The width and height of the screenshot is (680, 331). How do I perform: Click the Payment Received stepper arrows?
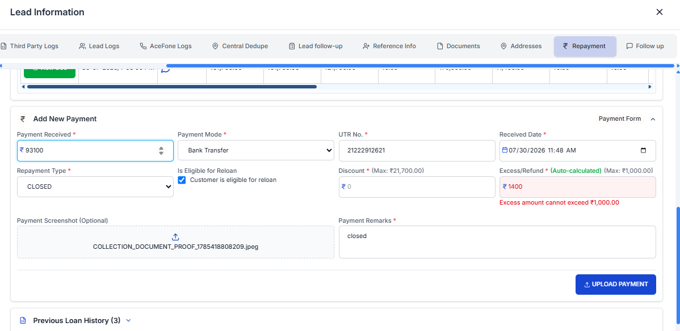[161, 150]
